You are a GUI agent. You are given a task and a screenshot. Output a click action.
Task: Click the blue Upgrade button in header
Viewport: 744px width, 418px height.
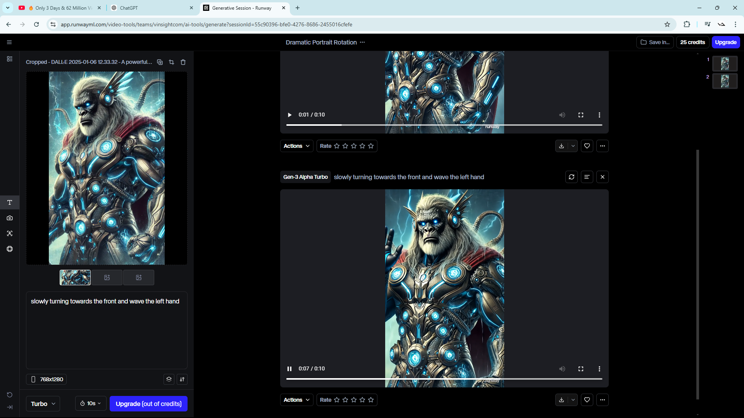click(x=725, y=42)
